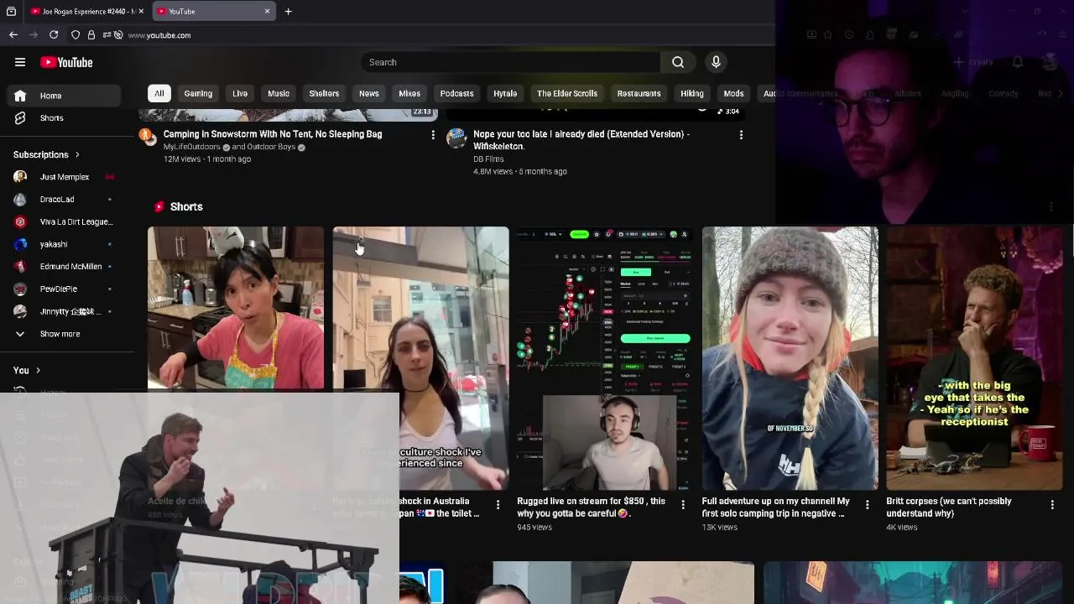Open the tab list button at top left
The image size is (1074, 604).
(x=11, y=11)
